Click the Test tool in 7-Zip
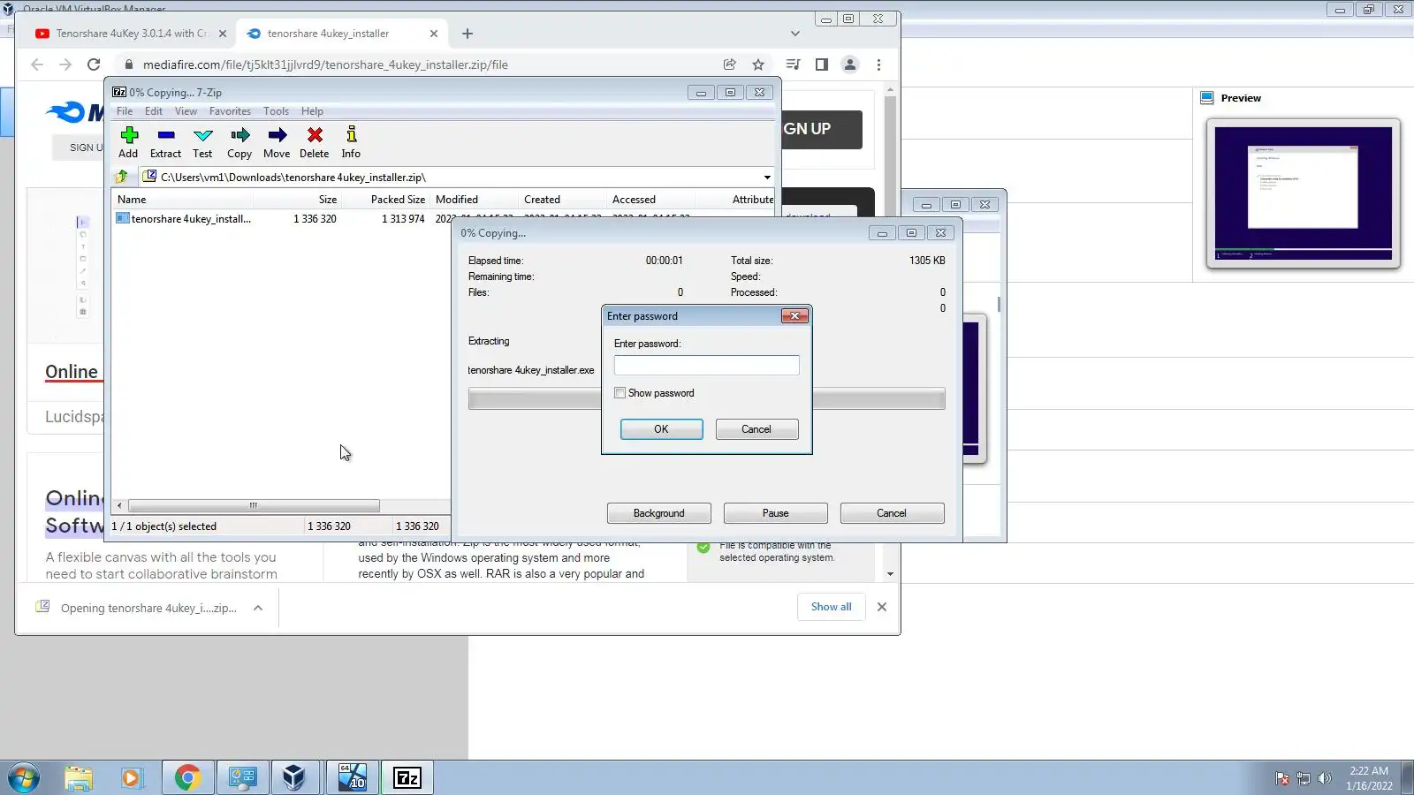This screenshot has width=1414, height=795. (x=202, y=141)
